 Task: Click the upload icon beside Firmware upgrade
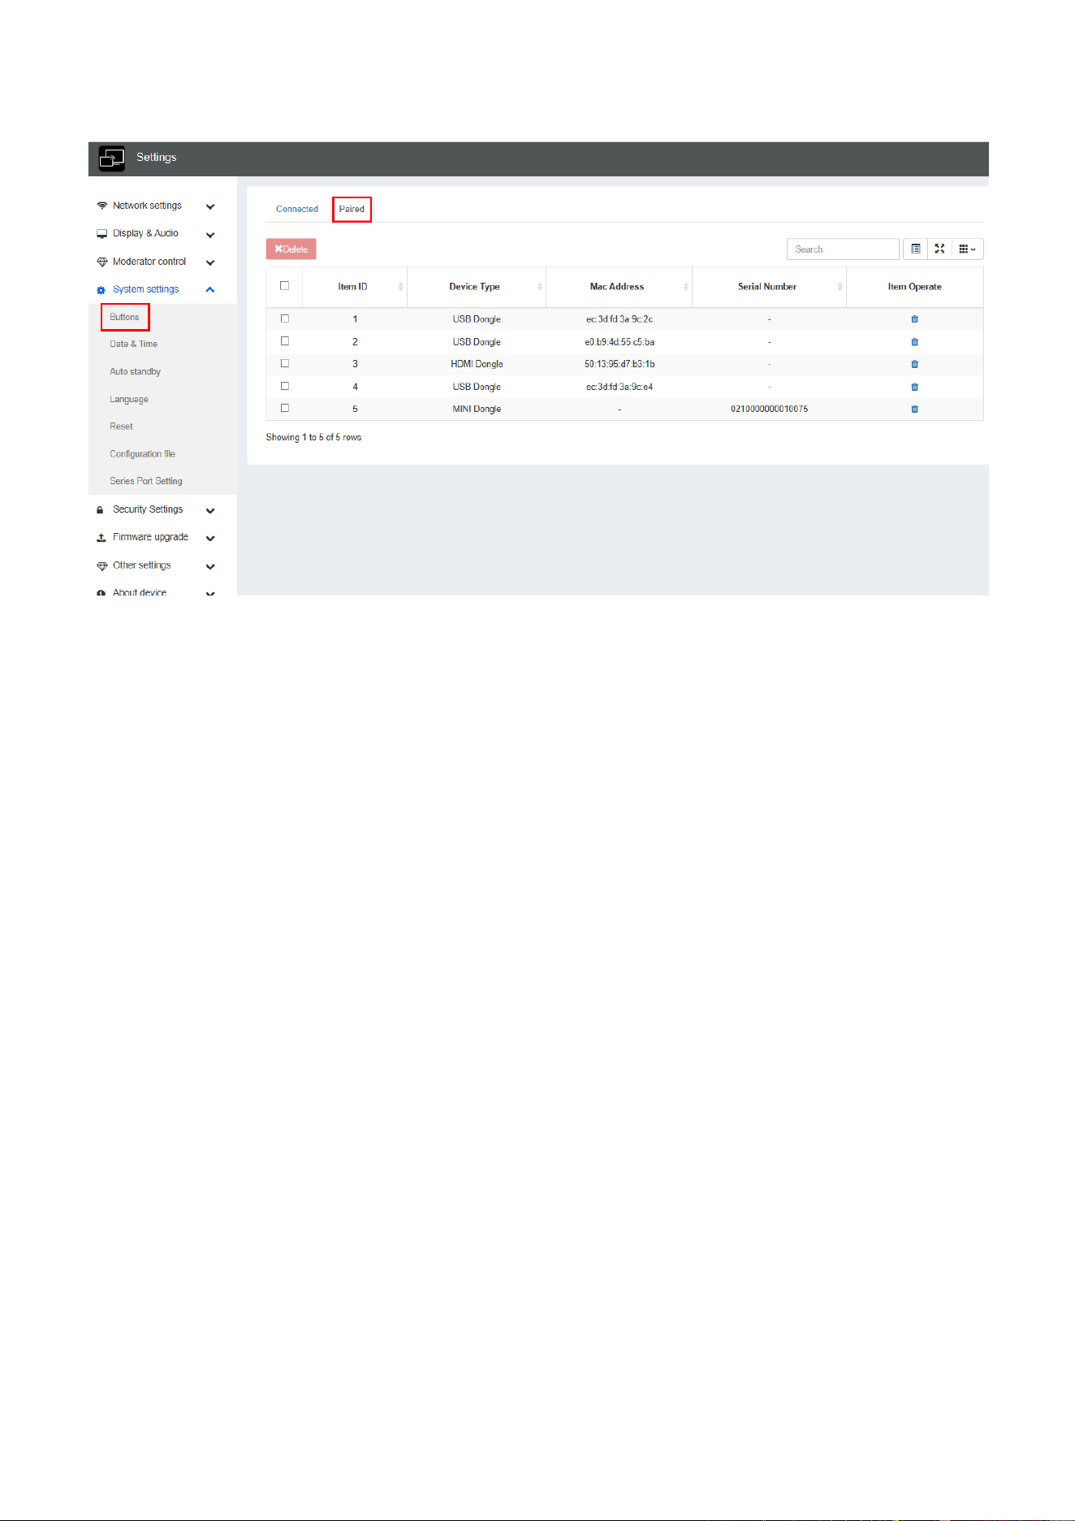pyautogui.click(x=101, y=538)
